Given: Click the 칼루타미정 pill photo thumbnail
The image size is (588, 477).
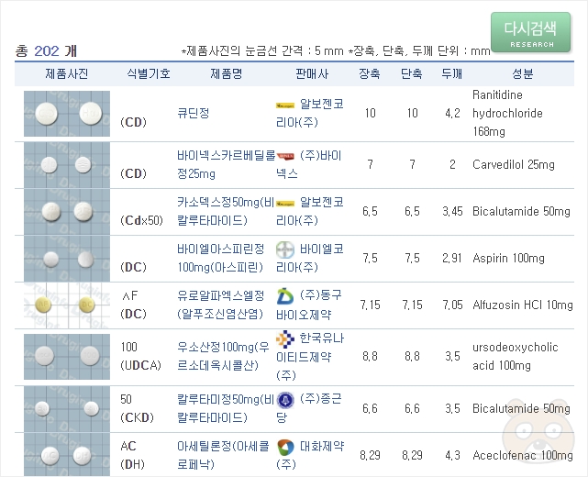Looking at the screenshot, I should pos(67,408).
